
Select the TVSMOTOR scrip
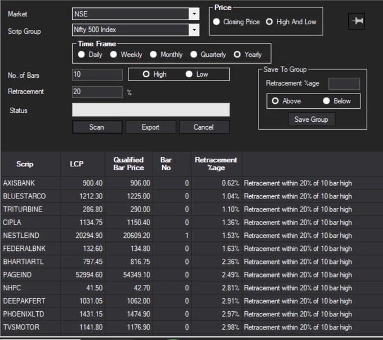click(21, 327)
